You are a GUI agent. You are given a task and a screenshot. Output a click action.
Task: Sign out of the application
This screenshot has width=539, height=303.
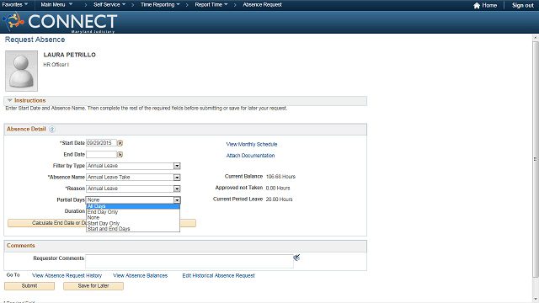click(523, 6)
